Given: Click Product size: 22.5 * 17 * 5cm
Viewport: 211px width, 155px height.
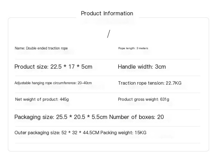Looking at the screenshot, I should (x=53, y=67).
